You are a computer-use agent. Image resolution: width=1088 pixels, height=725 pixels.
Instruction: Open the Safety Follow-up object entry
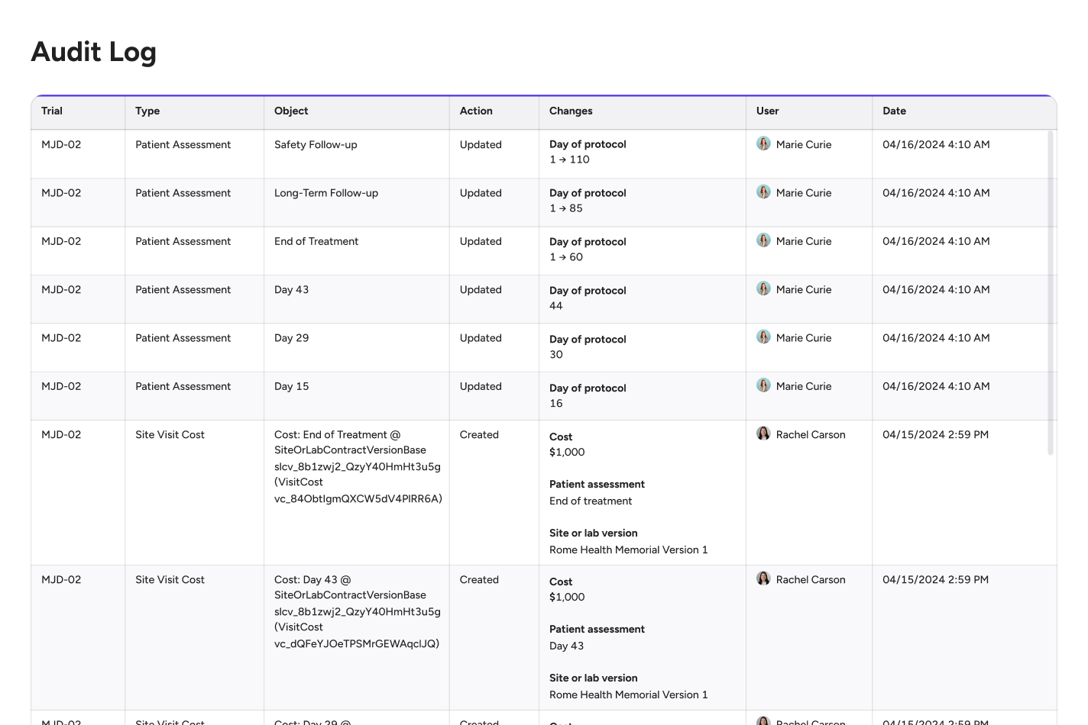(x=316, y=145)
